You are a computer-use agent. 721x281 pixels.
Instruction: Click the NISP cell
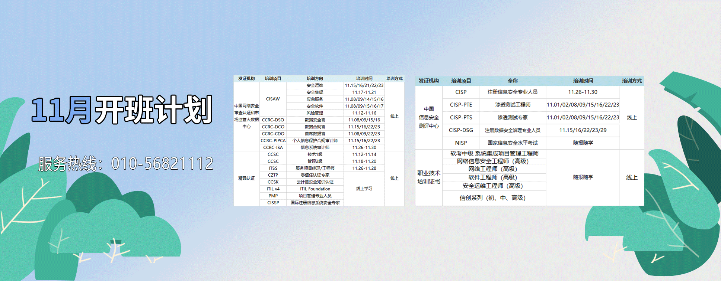(x=461, y=143)
